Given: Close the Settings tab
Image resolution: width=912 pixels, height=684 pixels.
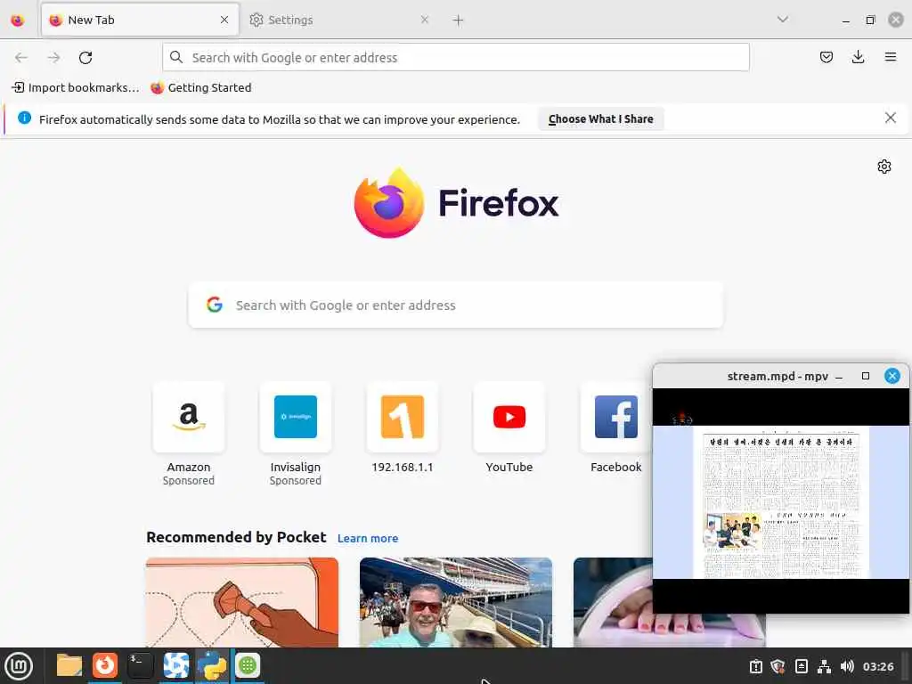Looking at the screenshot, I should [x=425, y=20].
